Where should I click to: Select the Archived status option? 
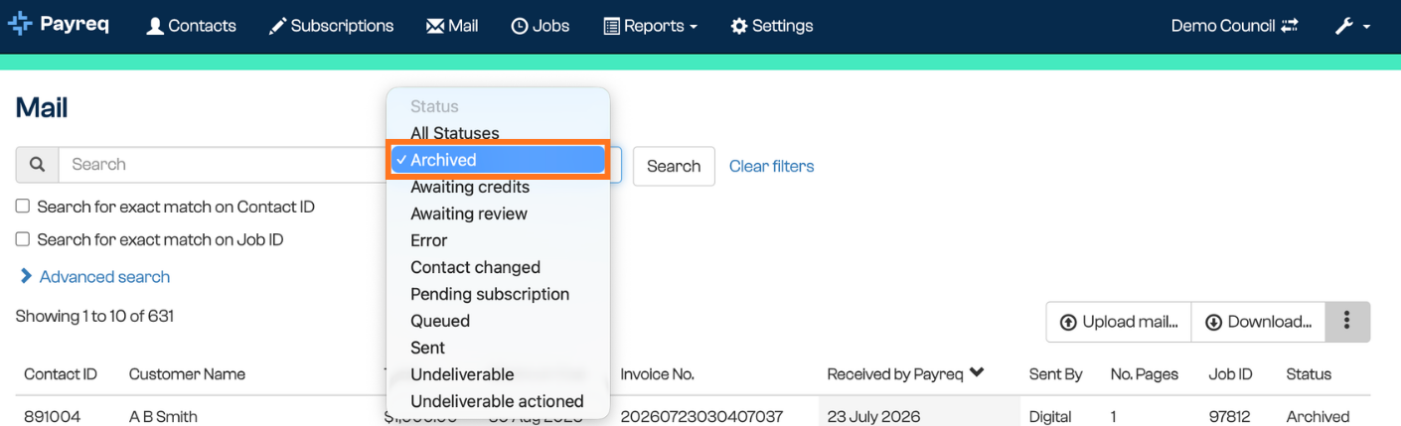pyautogui.click(x=498, y=160)
